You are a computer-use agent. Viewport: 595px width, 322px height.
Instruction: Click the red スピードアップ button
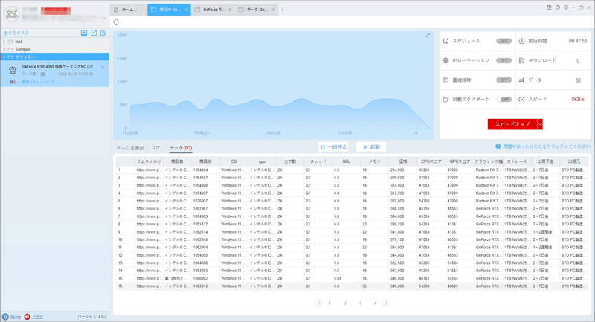512,124
